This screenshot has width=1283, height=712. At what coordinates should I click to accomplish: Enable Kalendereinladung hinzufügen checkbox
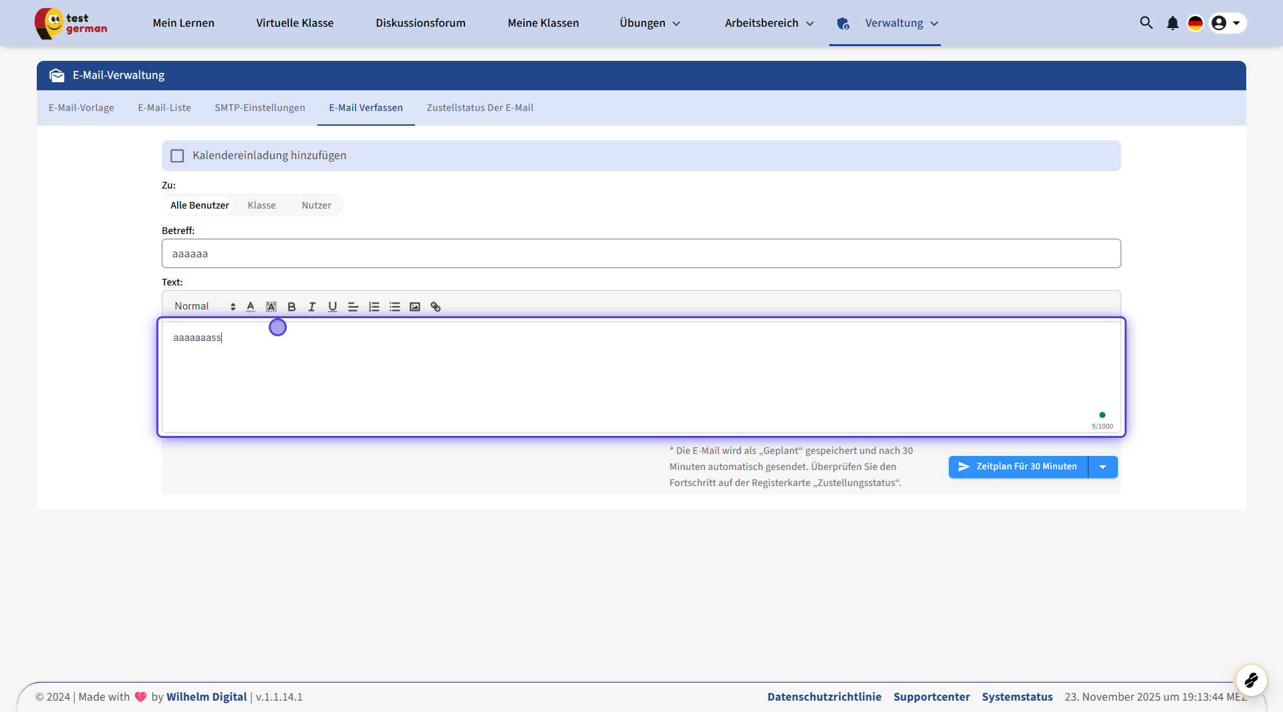coord(177,156)
